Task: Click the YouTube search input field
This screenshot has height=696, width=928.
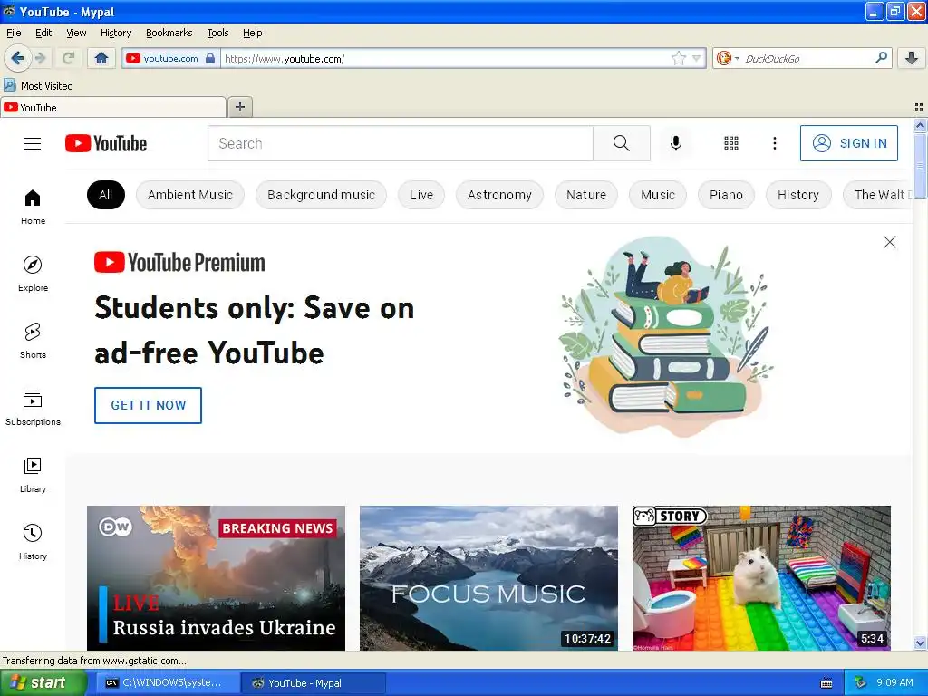Action: [400, 143]
